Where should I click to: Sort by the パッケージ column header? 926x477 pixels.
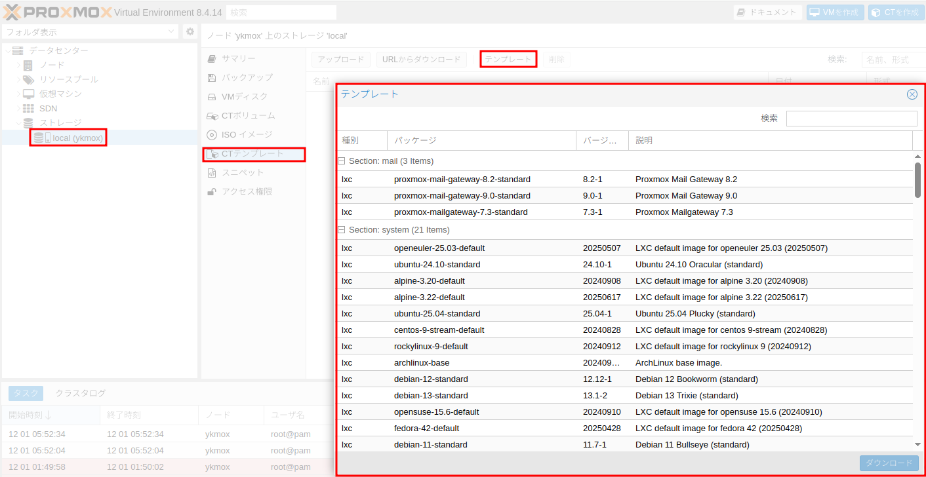(482, 141)
